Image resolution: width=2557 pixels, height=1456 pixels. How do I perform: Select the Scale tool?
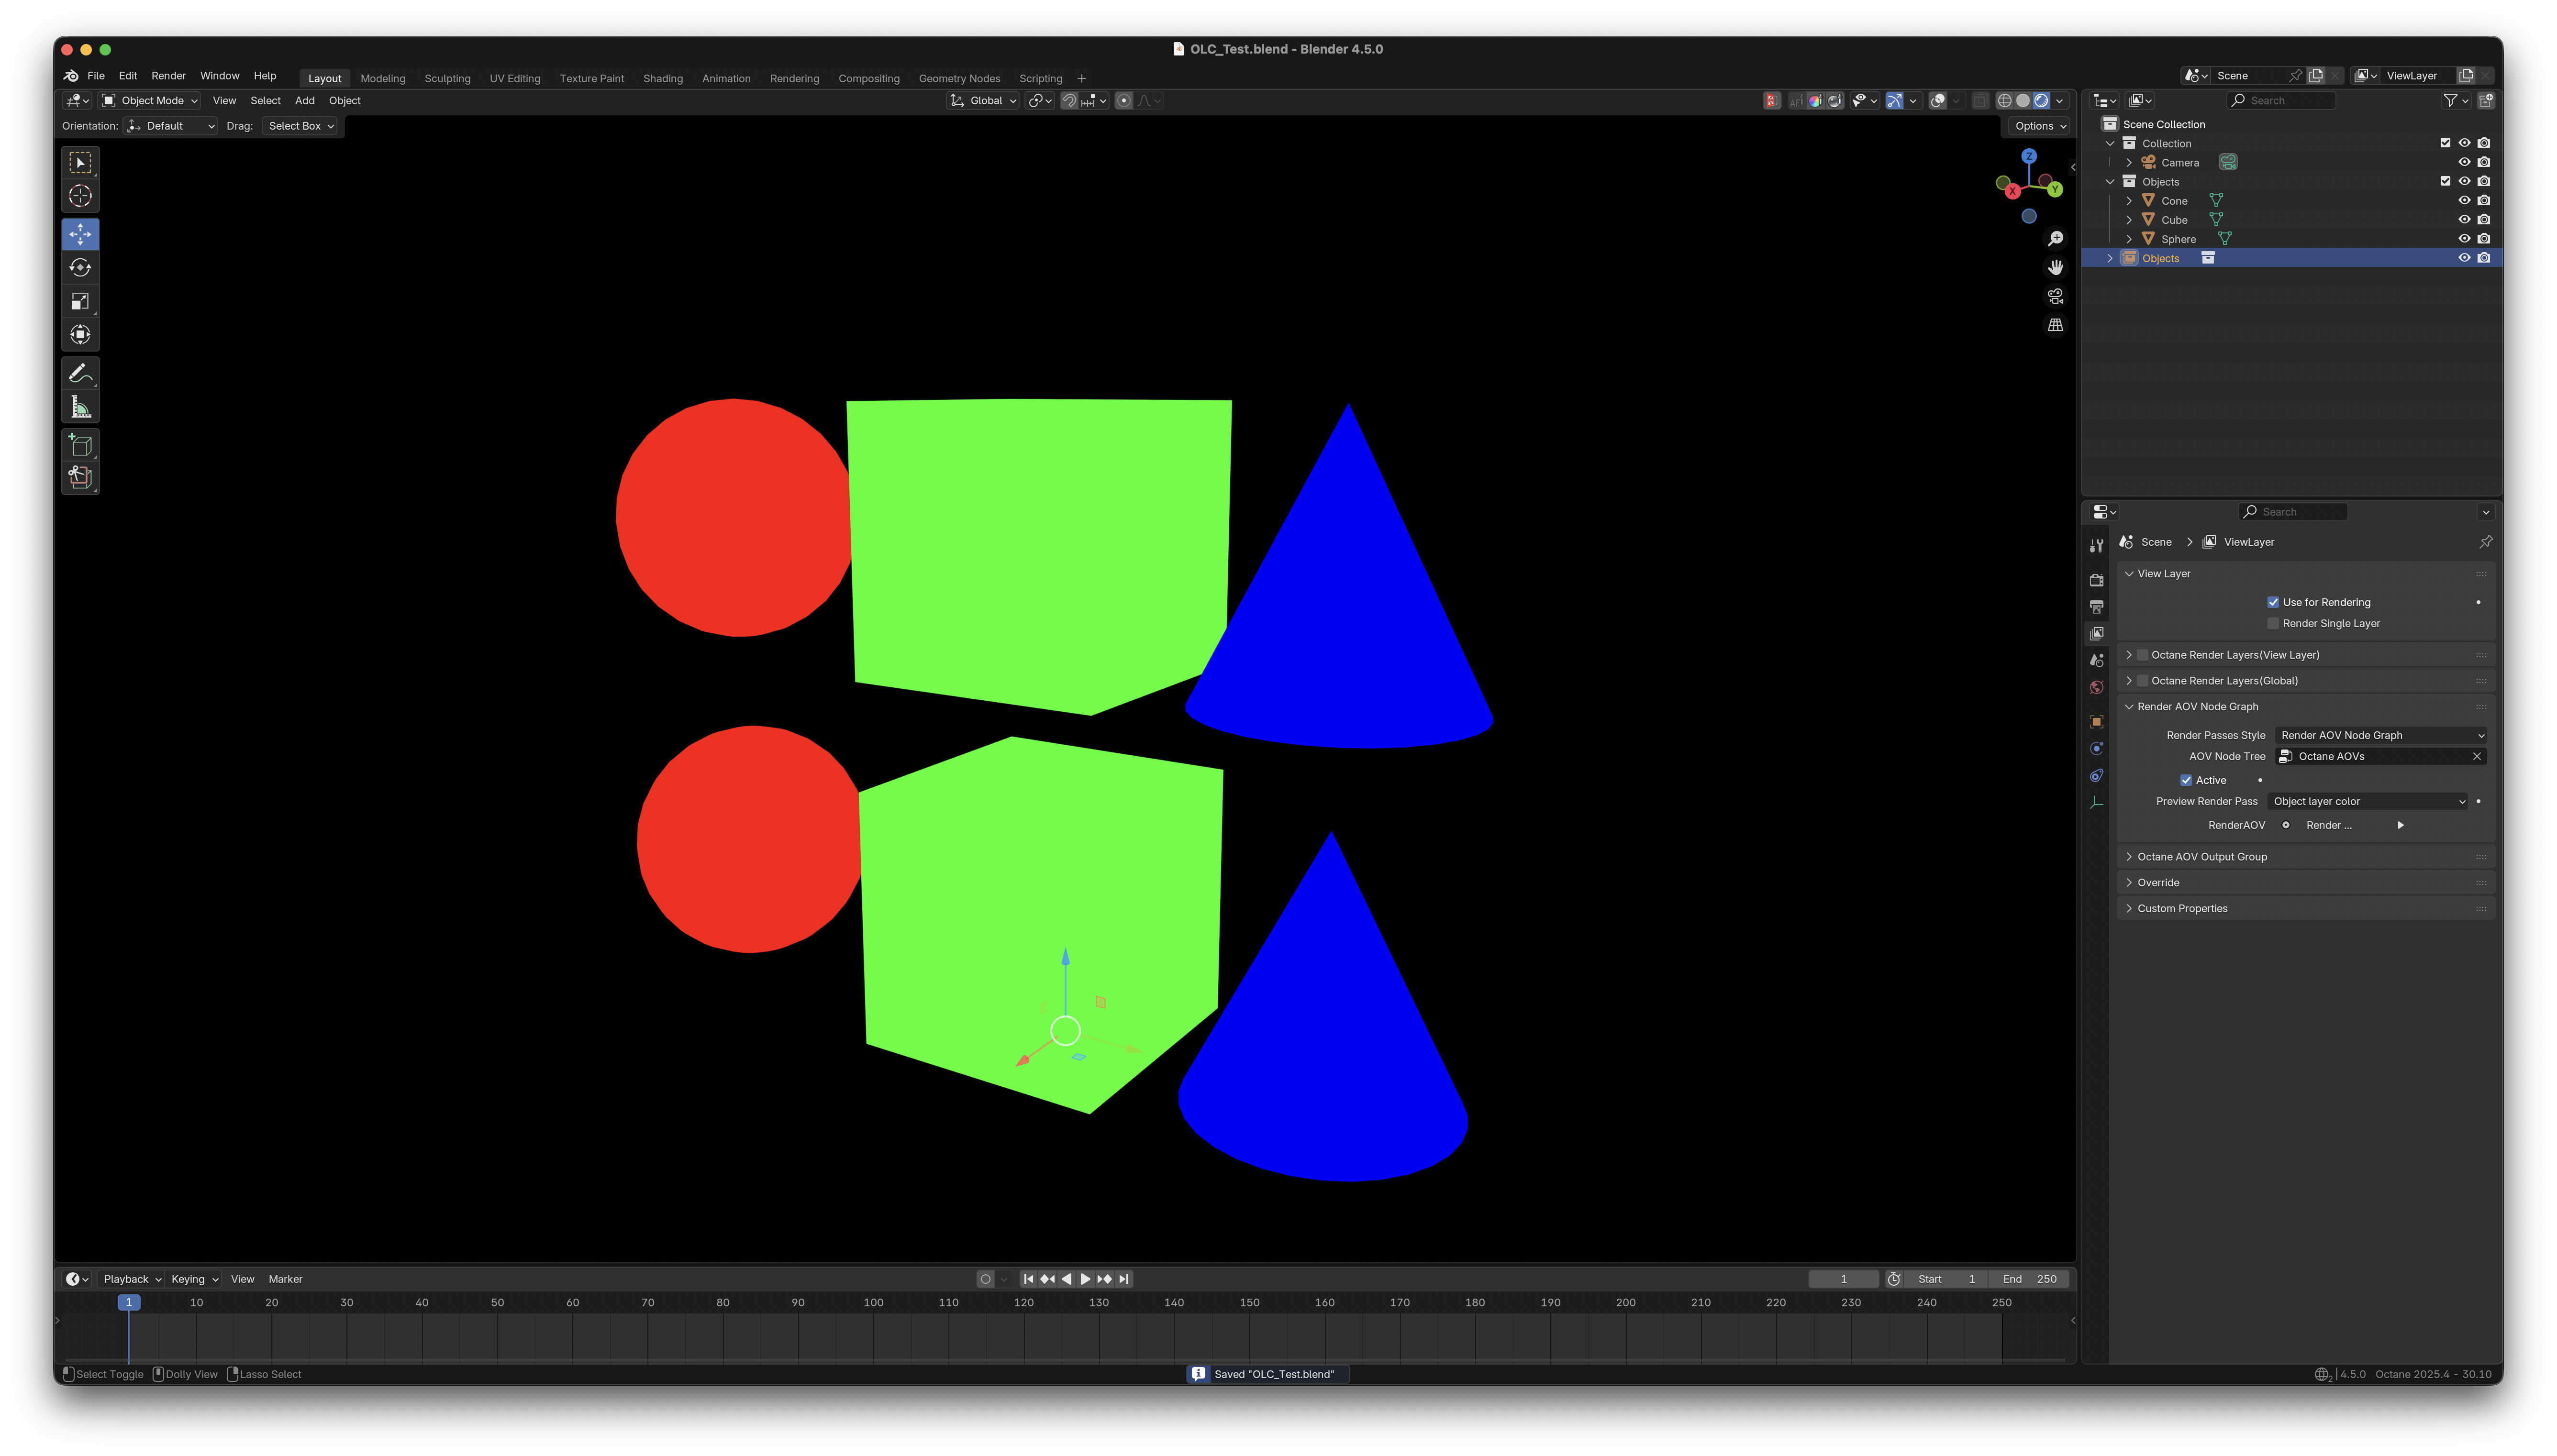coord(80,301)
